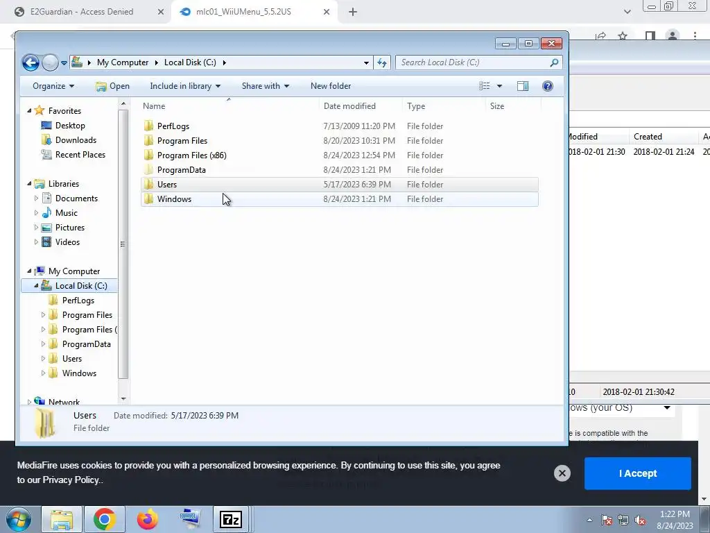
Task: Click the Change your view icon
Action: click(x=485, y=86)
